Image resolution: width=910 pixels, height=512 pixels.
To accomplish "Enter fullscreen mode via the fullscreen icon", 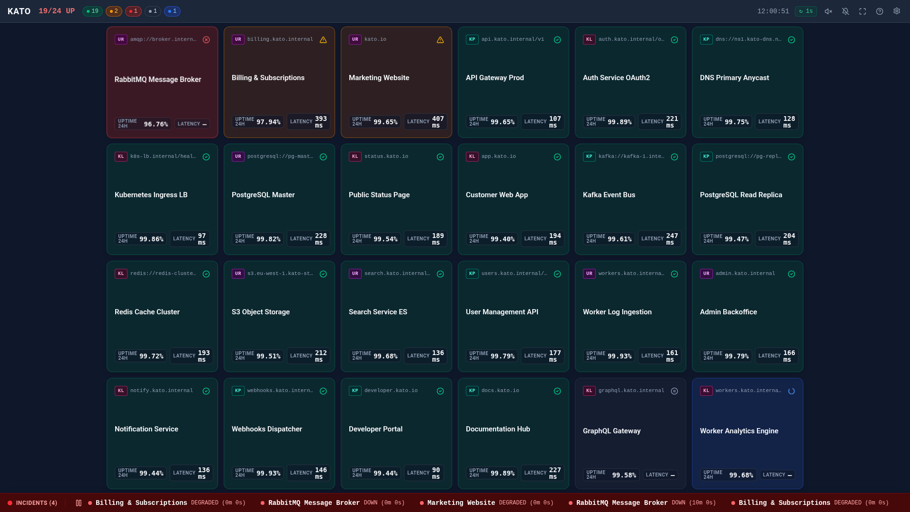I will (862, 11).
